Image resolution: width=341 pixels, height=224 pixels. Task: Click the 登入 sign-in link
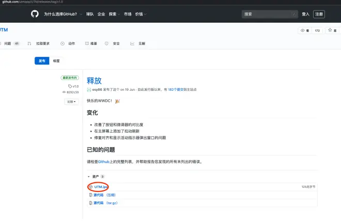point(305,14)
